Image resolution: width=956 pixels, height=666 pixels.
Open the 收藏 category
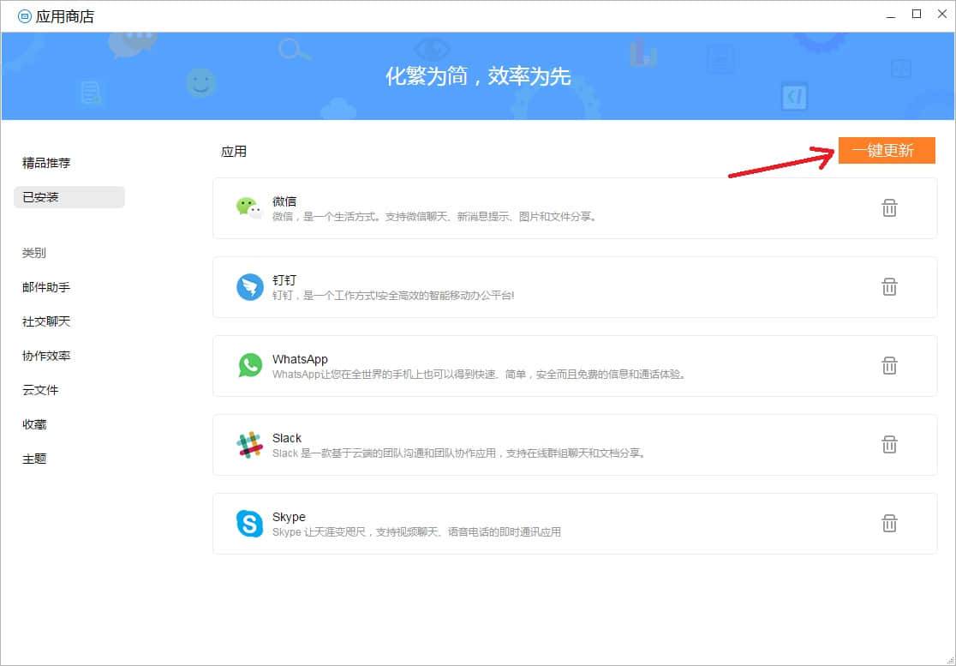(34, 424)
